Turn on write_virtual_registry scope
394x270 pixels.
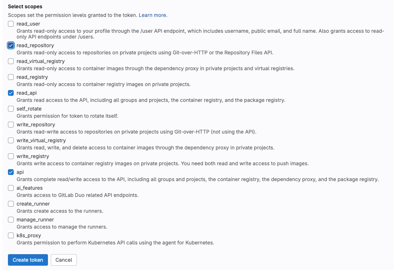[x=11, y=140]
